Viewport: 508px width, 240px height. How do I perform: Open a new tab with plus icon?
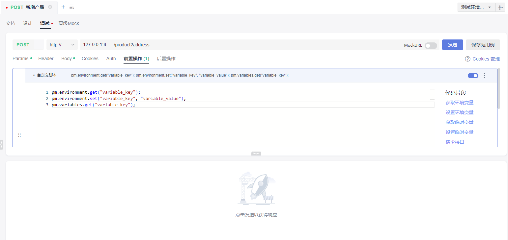click(63, 7)
